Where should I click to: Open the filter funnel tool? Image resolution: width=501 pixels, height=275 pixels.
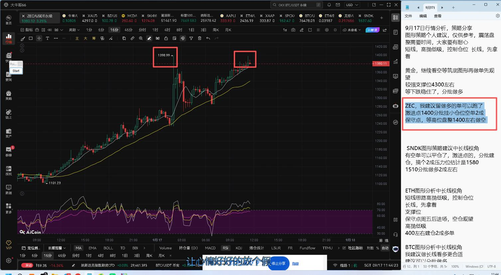(191, 39)
